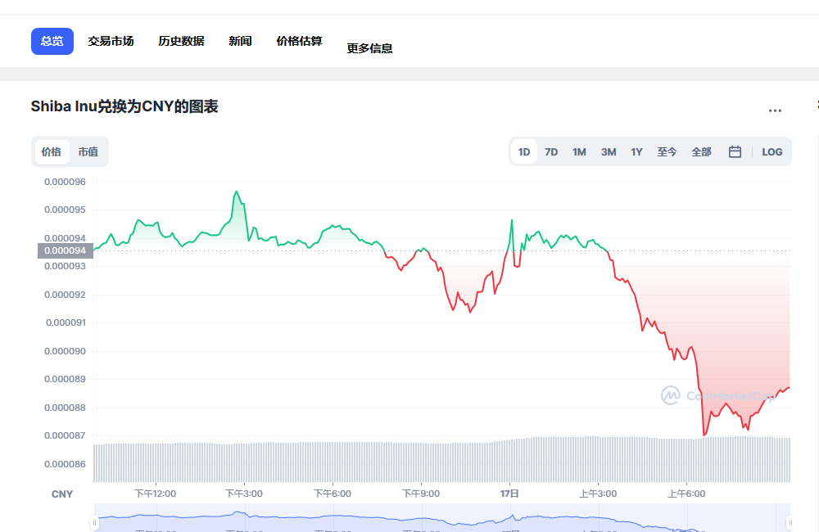This screenshot has width=819, height=532.
Task: Click left handle of range slider
Action: (94, 522)
